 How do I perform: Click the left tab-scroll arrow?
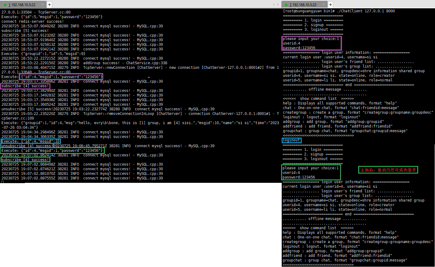[x=274, y=5]
